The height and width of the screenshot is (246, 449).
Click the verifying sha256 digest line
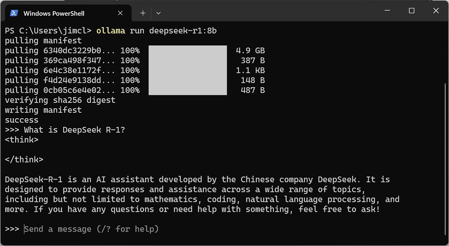point(60,100)
